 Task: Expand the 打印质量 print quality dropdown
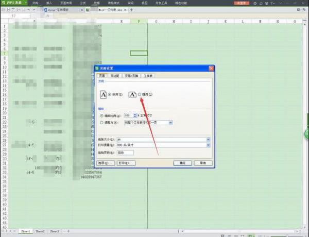coord(208,146)
